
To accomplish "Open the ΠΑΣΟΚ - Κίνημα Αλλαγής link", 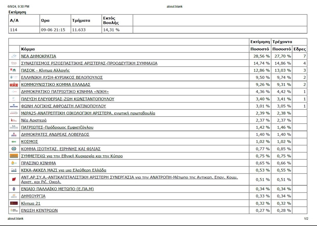I will pyautogui.click(x=45, y=71).
